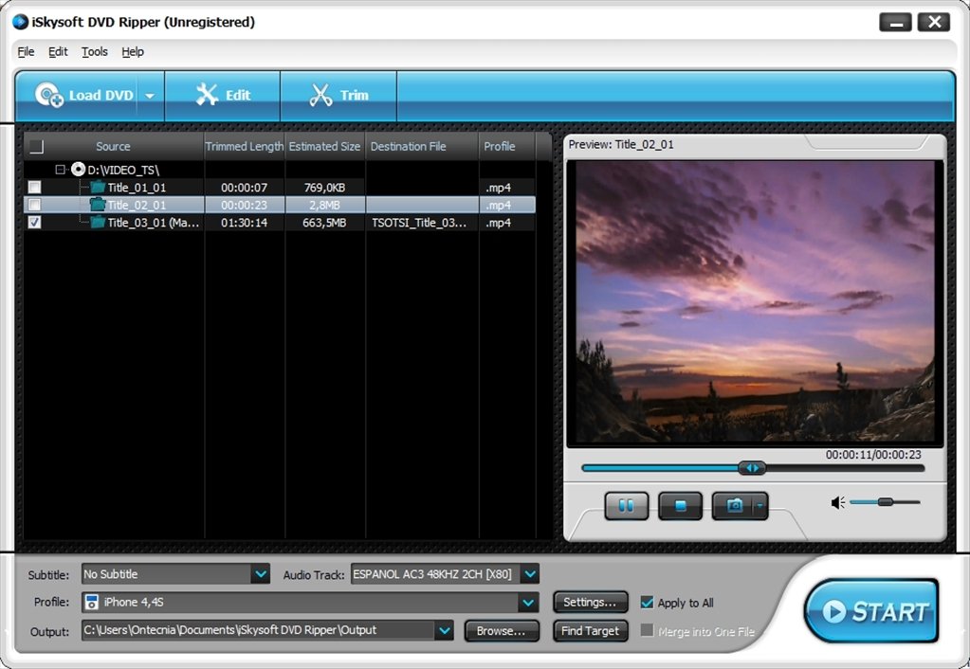The width and height of the screenshot is (970, 669).
Task: Open the snapshot options dropdown arrow
Action: tap(760, 506)
